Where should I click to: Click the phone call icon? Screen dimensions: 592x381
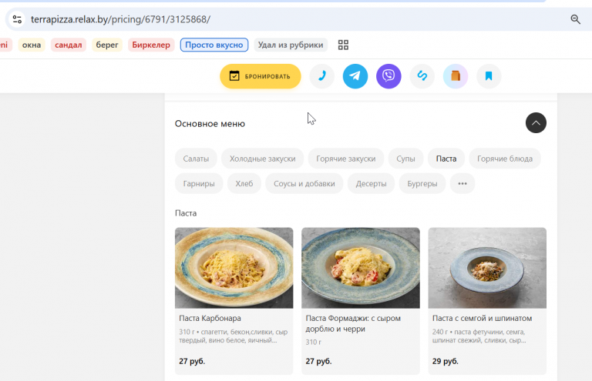tap(321, 76)
